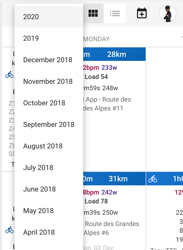Open the ride icon on Tuesday's activity header

click(x=153, y=179)
